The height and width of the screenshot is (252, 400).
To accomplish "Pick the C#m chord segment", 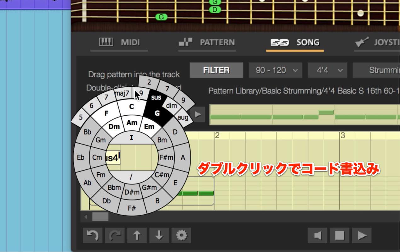I will pyautogui.click(x=162, y=174).
